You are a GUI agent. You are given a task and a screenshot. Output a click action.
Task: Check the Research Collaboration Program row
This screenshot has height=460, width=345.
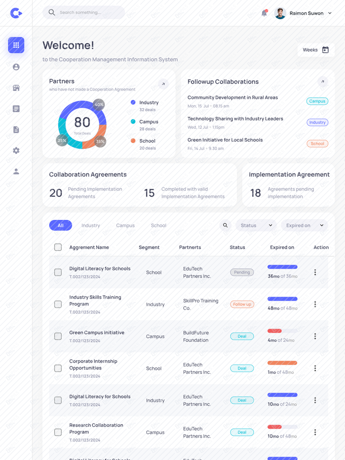coord(58,432)
